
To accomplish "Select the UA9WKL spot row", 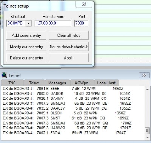I will (x=67, y=128).
